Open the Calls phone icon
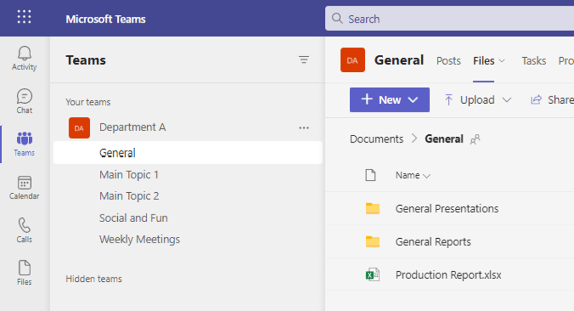The image size is (574, 311). point(24,230)
